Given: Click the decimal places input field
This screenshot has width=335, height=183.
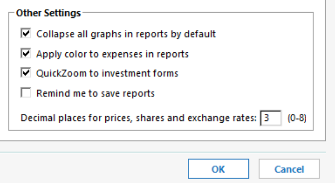Looking at the screenshot, I should coord(270,118).
